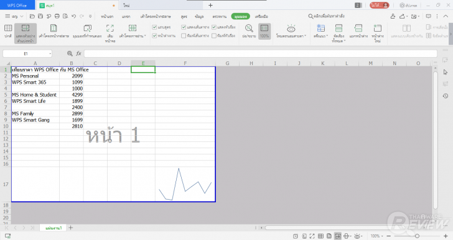
Task: Click the status bar full screen icon
Action: [x=312, y=236]
